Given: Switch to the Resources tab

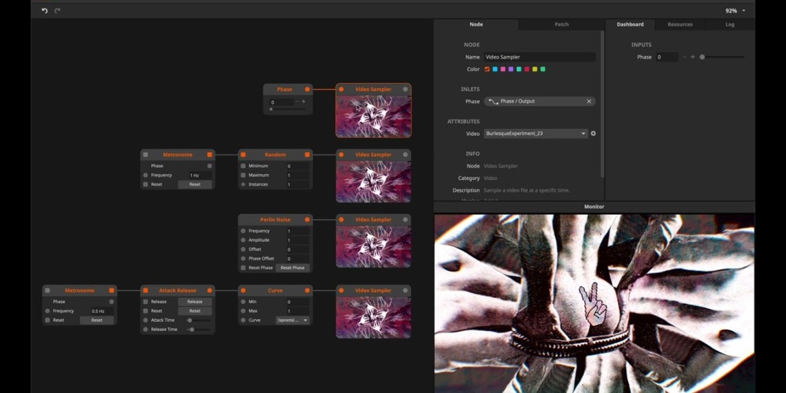Looking at the screenshot, I should 680,24.
